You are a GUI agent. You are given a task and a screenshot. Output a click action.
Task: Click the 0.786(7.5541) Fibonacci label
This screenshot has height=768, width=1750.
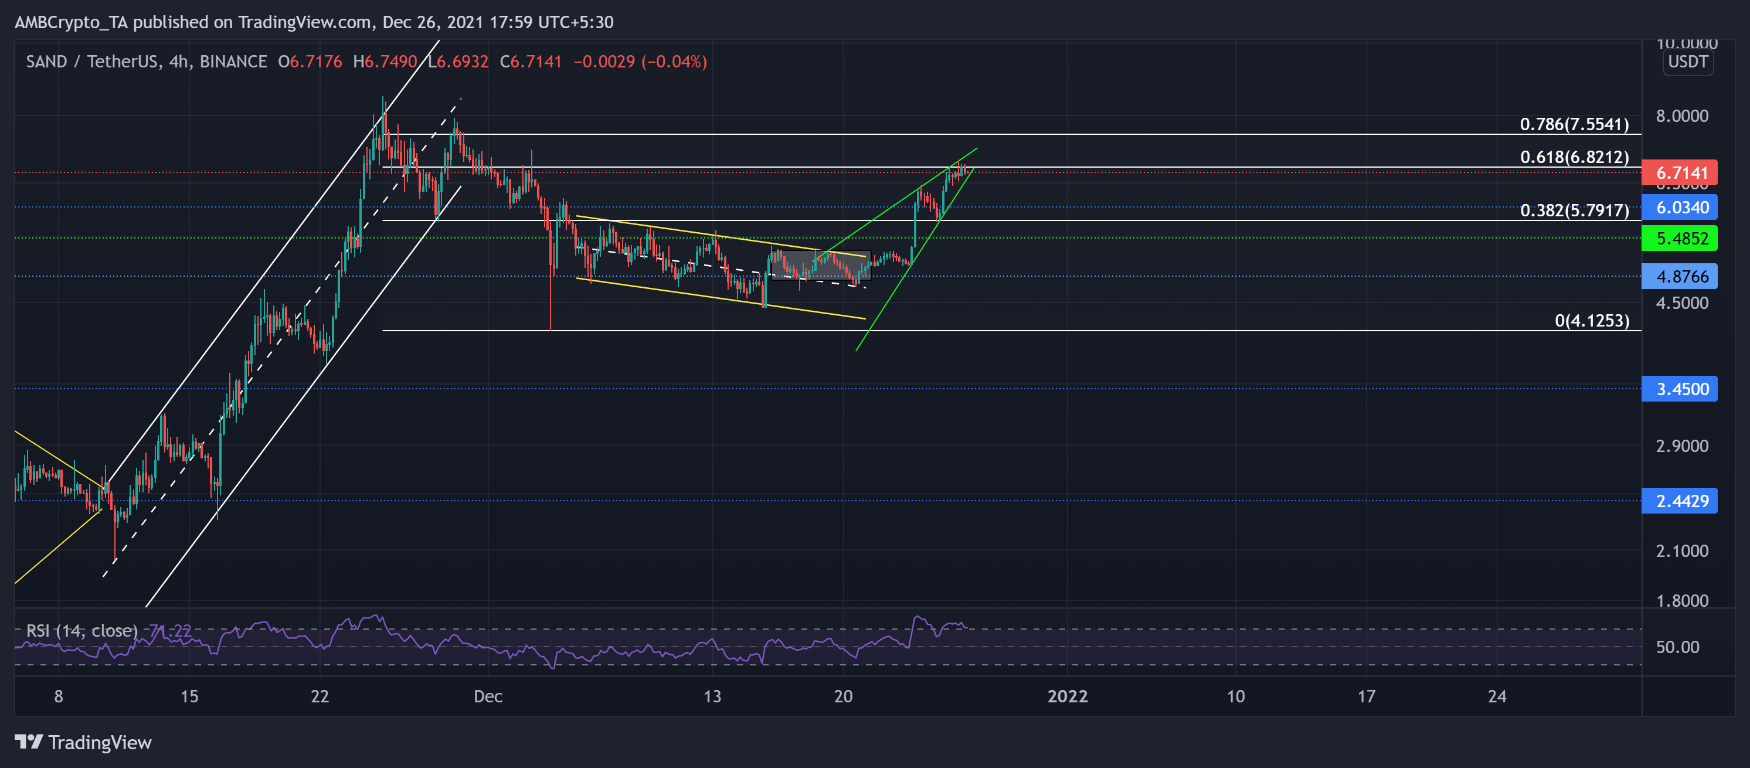pyautogui.click(x=1574, y=124)
